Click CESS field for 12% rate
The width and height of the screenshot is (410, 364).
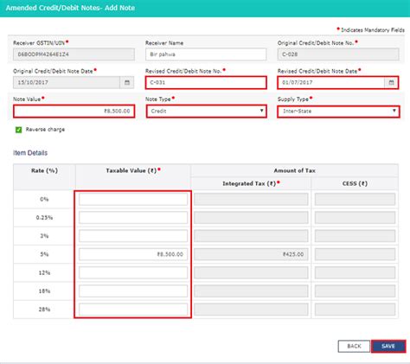[355, 272]
